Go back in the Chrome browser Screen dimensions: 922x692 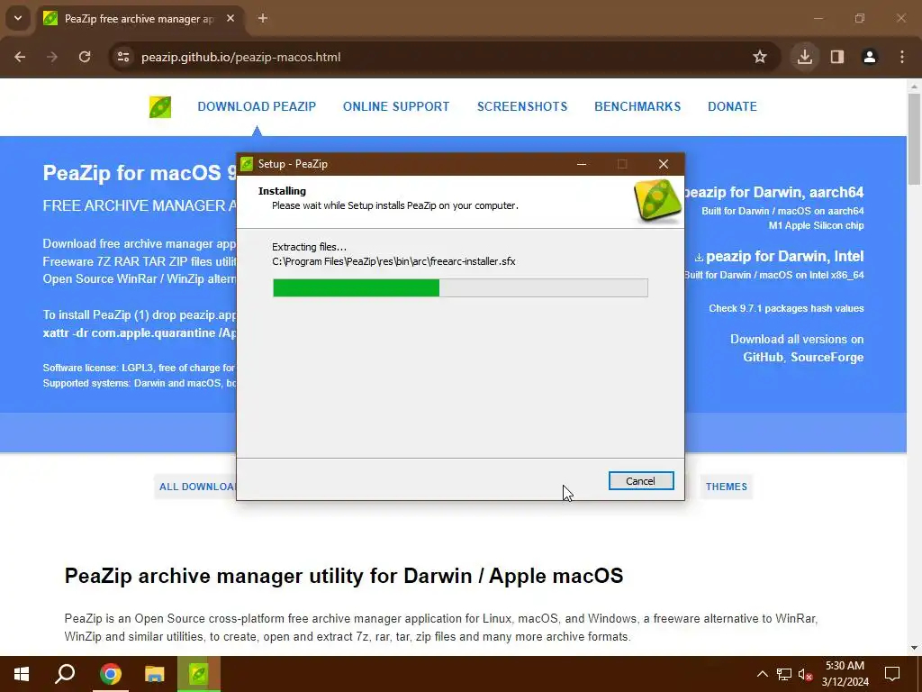pyautogui.click(x=20, y=57)
